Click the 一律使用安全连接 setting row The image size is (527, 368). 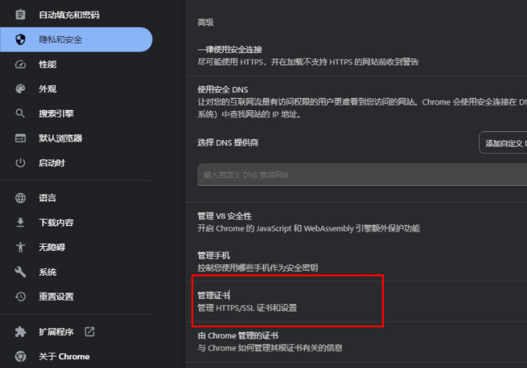[356, 56]
